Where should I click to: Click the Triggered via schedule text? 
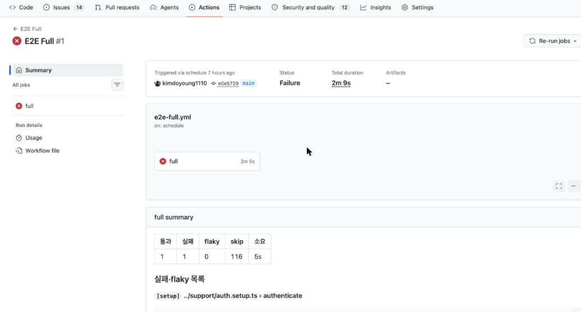(x=194, y=73)
